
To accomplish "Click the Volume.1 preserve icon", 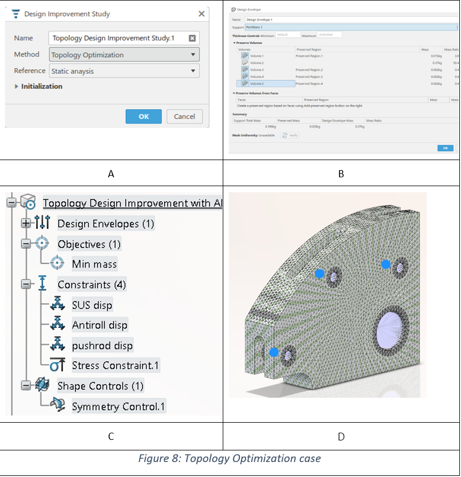I will click(x=245, y=55).
